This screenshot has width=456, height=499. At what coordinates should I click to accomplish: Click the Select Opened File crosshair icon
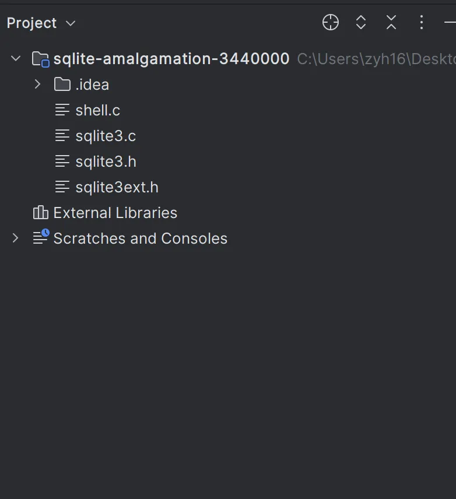(331, 23)
